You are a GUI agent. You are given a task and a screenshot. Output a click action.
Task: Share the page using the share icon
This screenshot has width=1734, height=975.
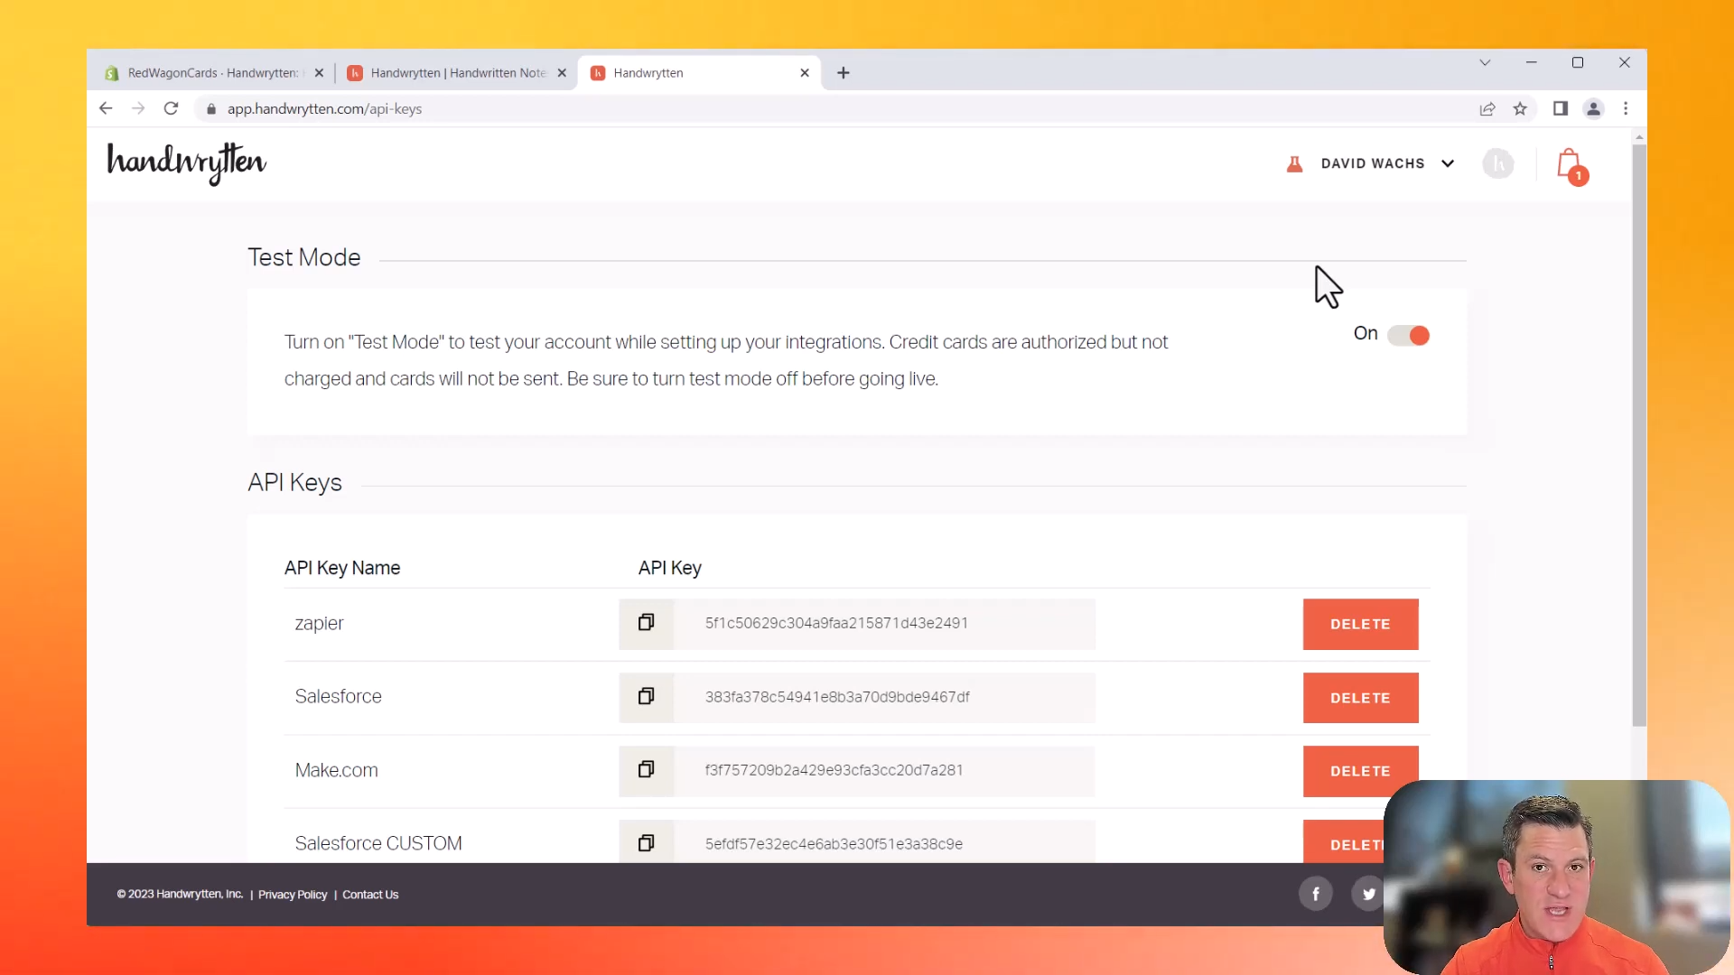[x=1487, y=108]
